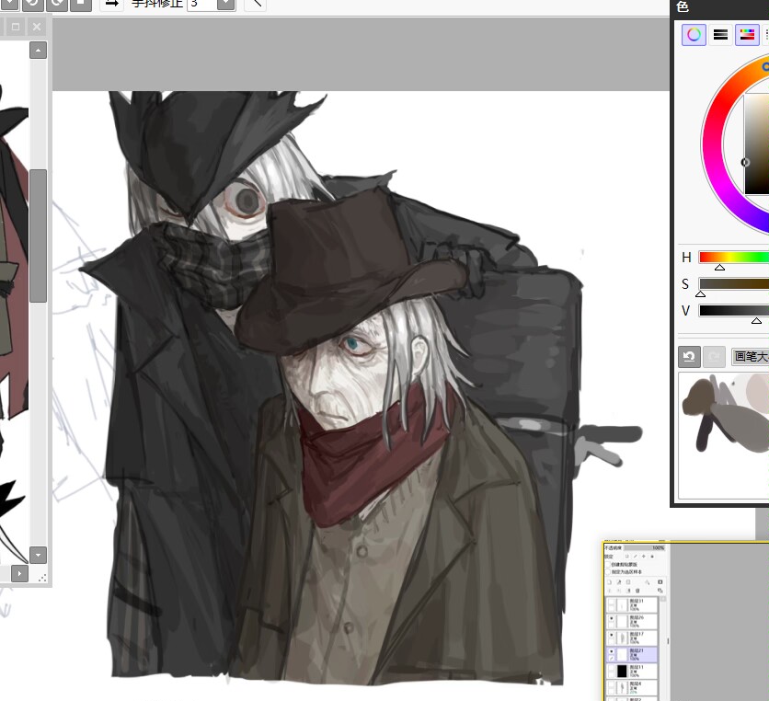The image size is (769, 701).
Task: Create a new layer folder icon
Action: pyautogui.click(x=628, y=582)
